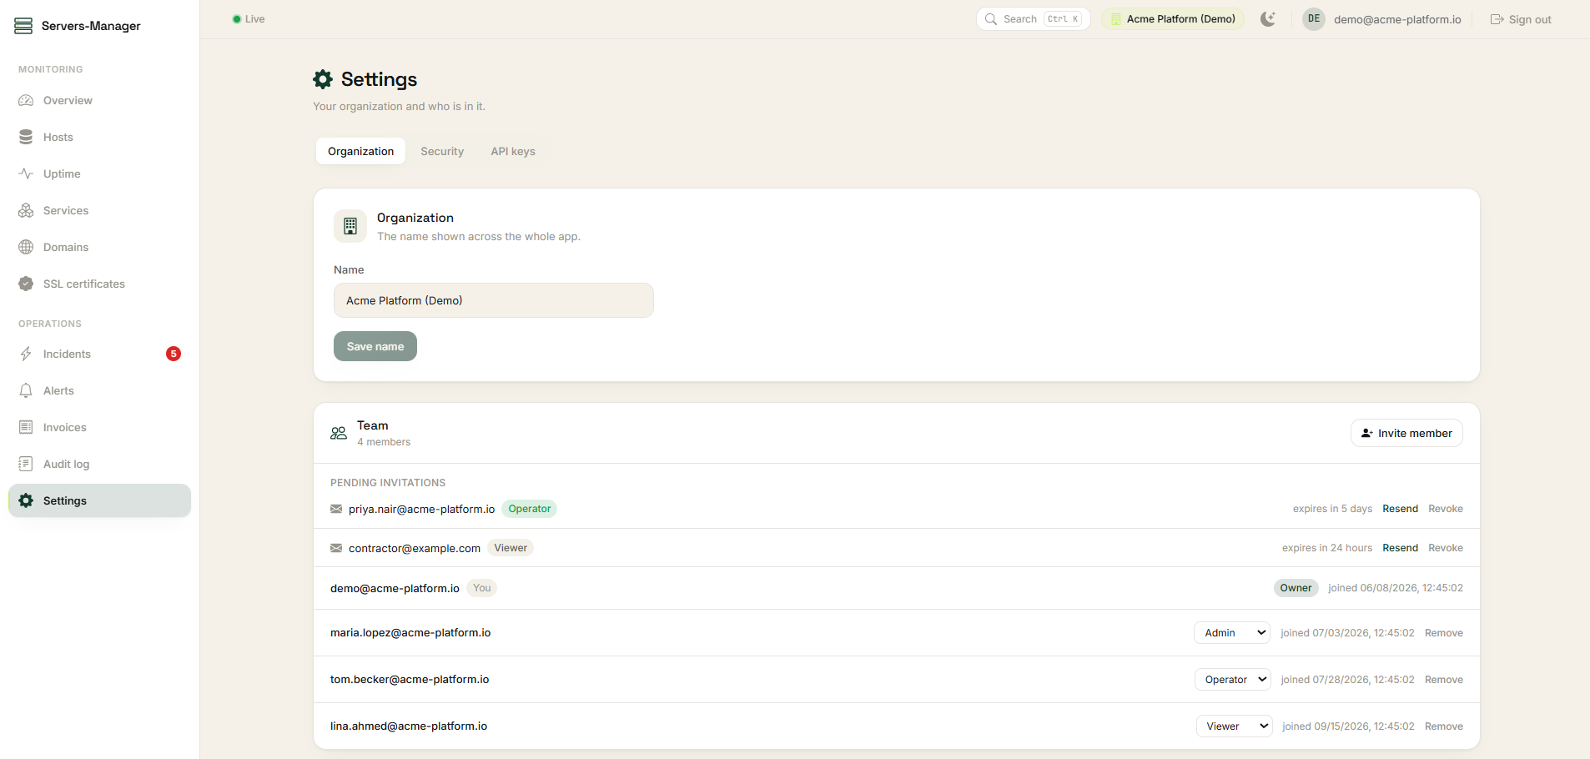This screenshot has height=759, width=1590.
Task: Open Invoices via its document icon
Action: (26, 427)
